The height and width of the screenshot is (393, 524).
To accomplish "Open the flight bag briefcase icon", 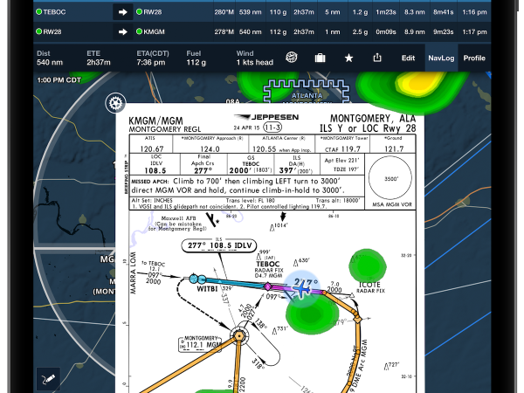I will tap(320, 58).
